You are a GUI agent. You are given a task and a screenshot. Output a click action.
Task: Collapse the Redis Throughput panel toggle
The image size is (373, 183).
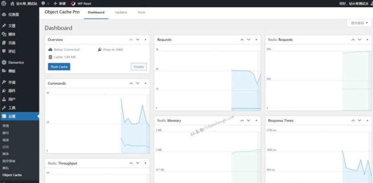pyautogui.click(x=145, y=163)
